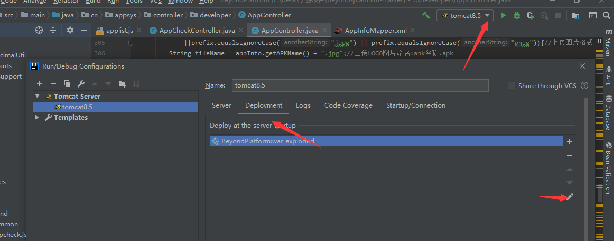Click the move-down arrow in configuration toolbar
614x241 pixels.
[108, 84]
